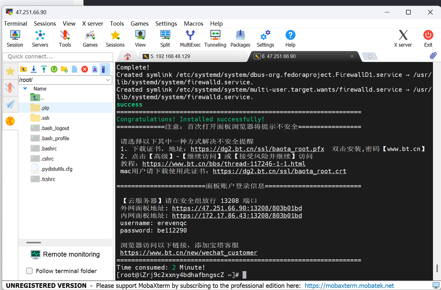441x290 pixels.
Task: Click the paperclip icon near tabs
Action: 433,55
